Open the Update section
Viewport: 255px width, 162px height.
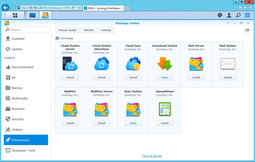[x=26, y=49]
